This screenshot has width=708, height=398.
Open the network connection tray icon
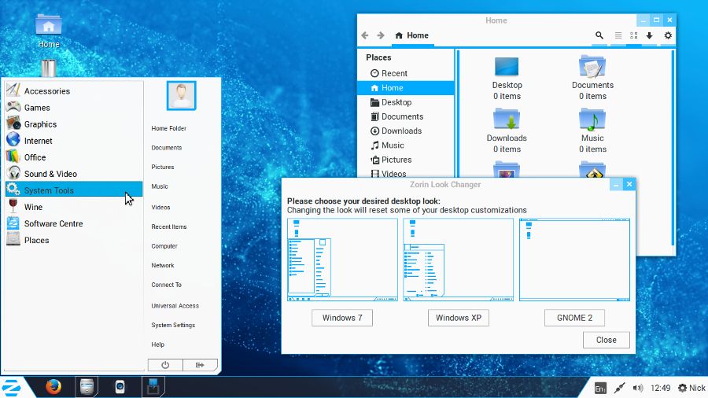620,388
